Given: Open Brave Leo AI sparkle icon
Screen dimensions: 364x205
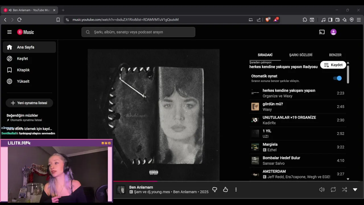Looking at the screenshot, I should pos(345,20).
